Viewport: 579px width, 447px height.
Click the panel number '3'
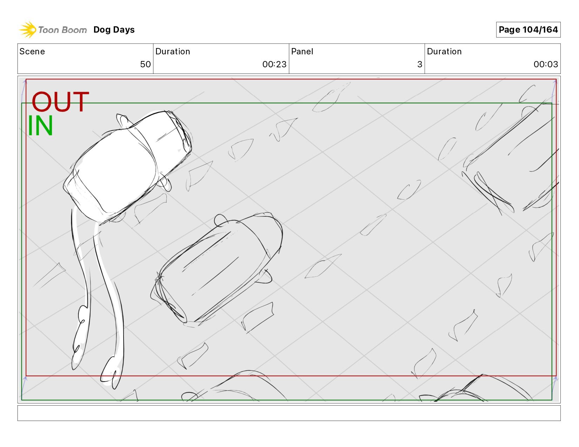tap(420, 64)
